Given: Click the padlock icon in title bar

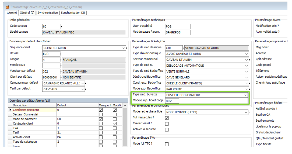Looking at the screenshot, I should click(7, 7).
